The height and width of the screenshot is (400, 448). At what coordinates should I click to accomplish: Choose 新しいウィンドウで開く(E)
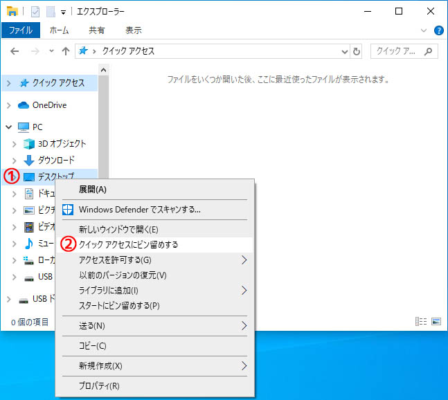click(x=154, y=230)
